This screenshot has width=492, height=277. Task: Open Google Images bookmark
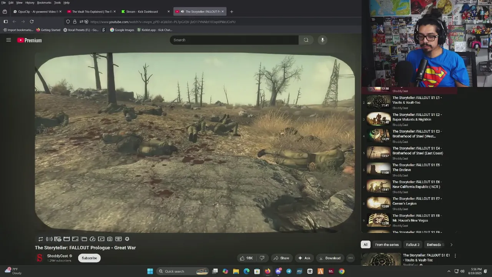click(x=122, y=30)
